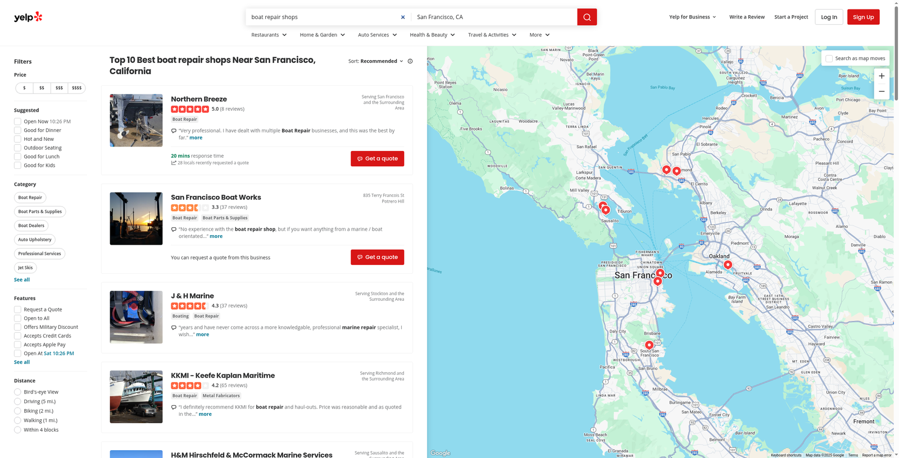Expand the More categories menu
Image resolution: width=899 pixels, height=458 pixels.
pos(539,35)
